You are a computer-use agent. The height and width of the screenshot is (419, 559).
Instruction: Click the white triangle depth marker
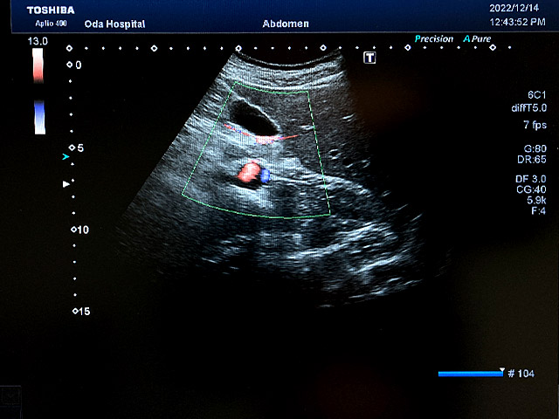(66, 184)
